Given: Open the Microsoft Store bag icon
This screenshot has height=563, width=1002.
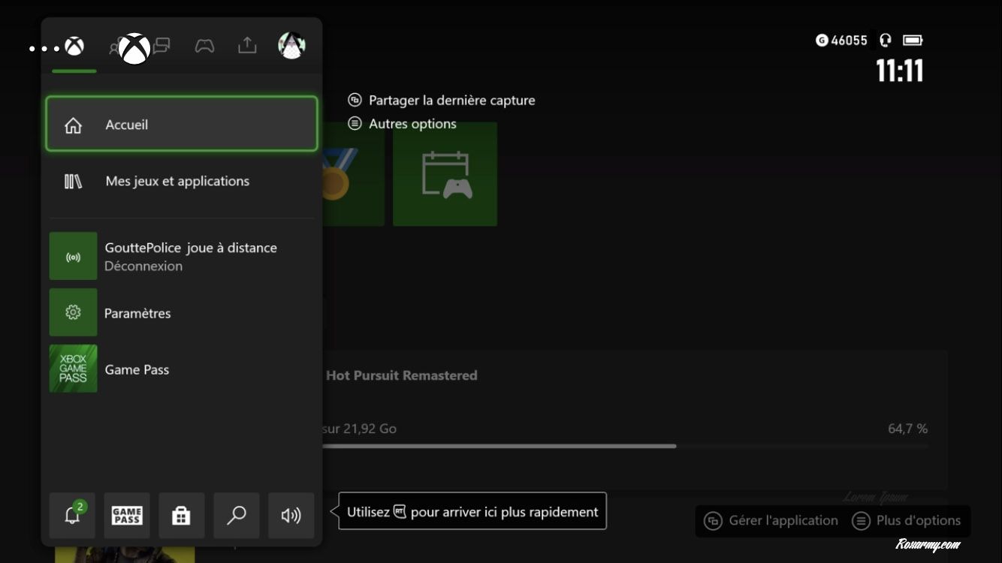Looking at the screenshot, I should [181, 516].
